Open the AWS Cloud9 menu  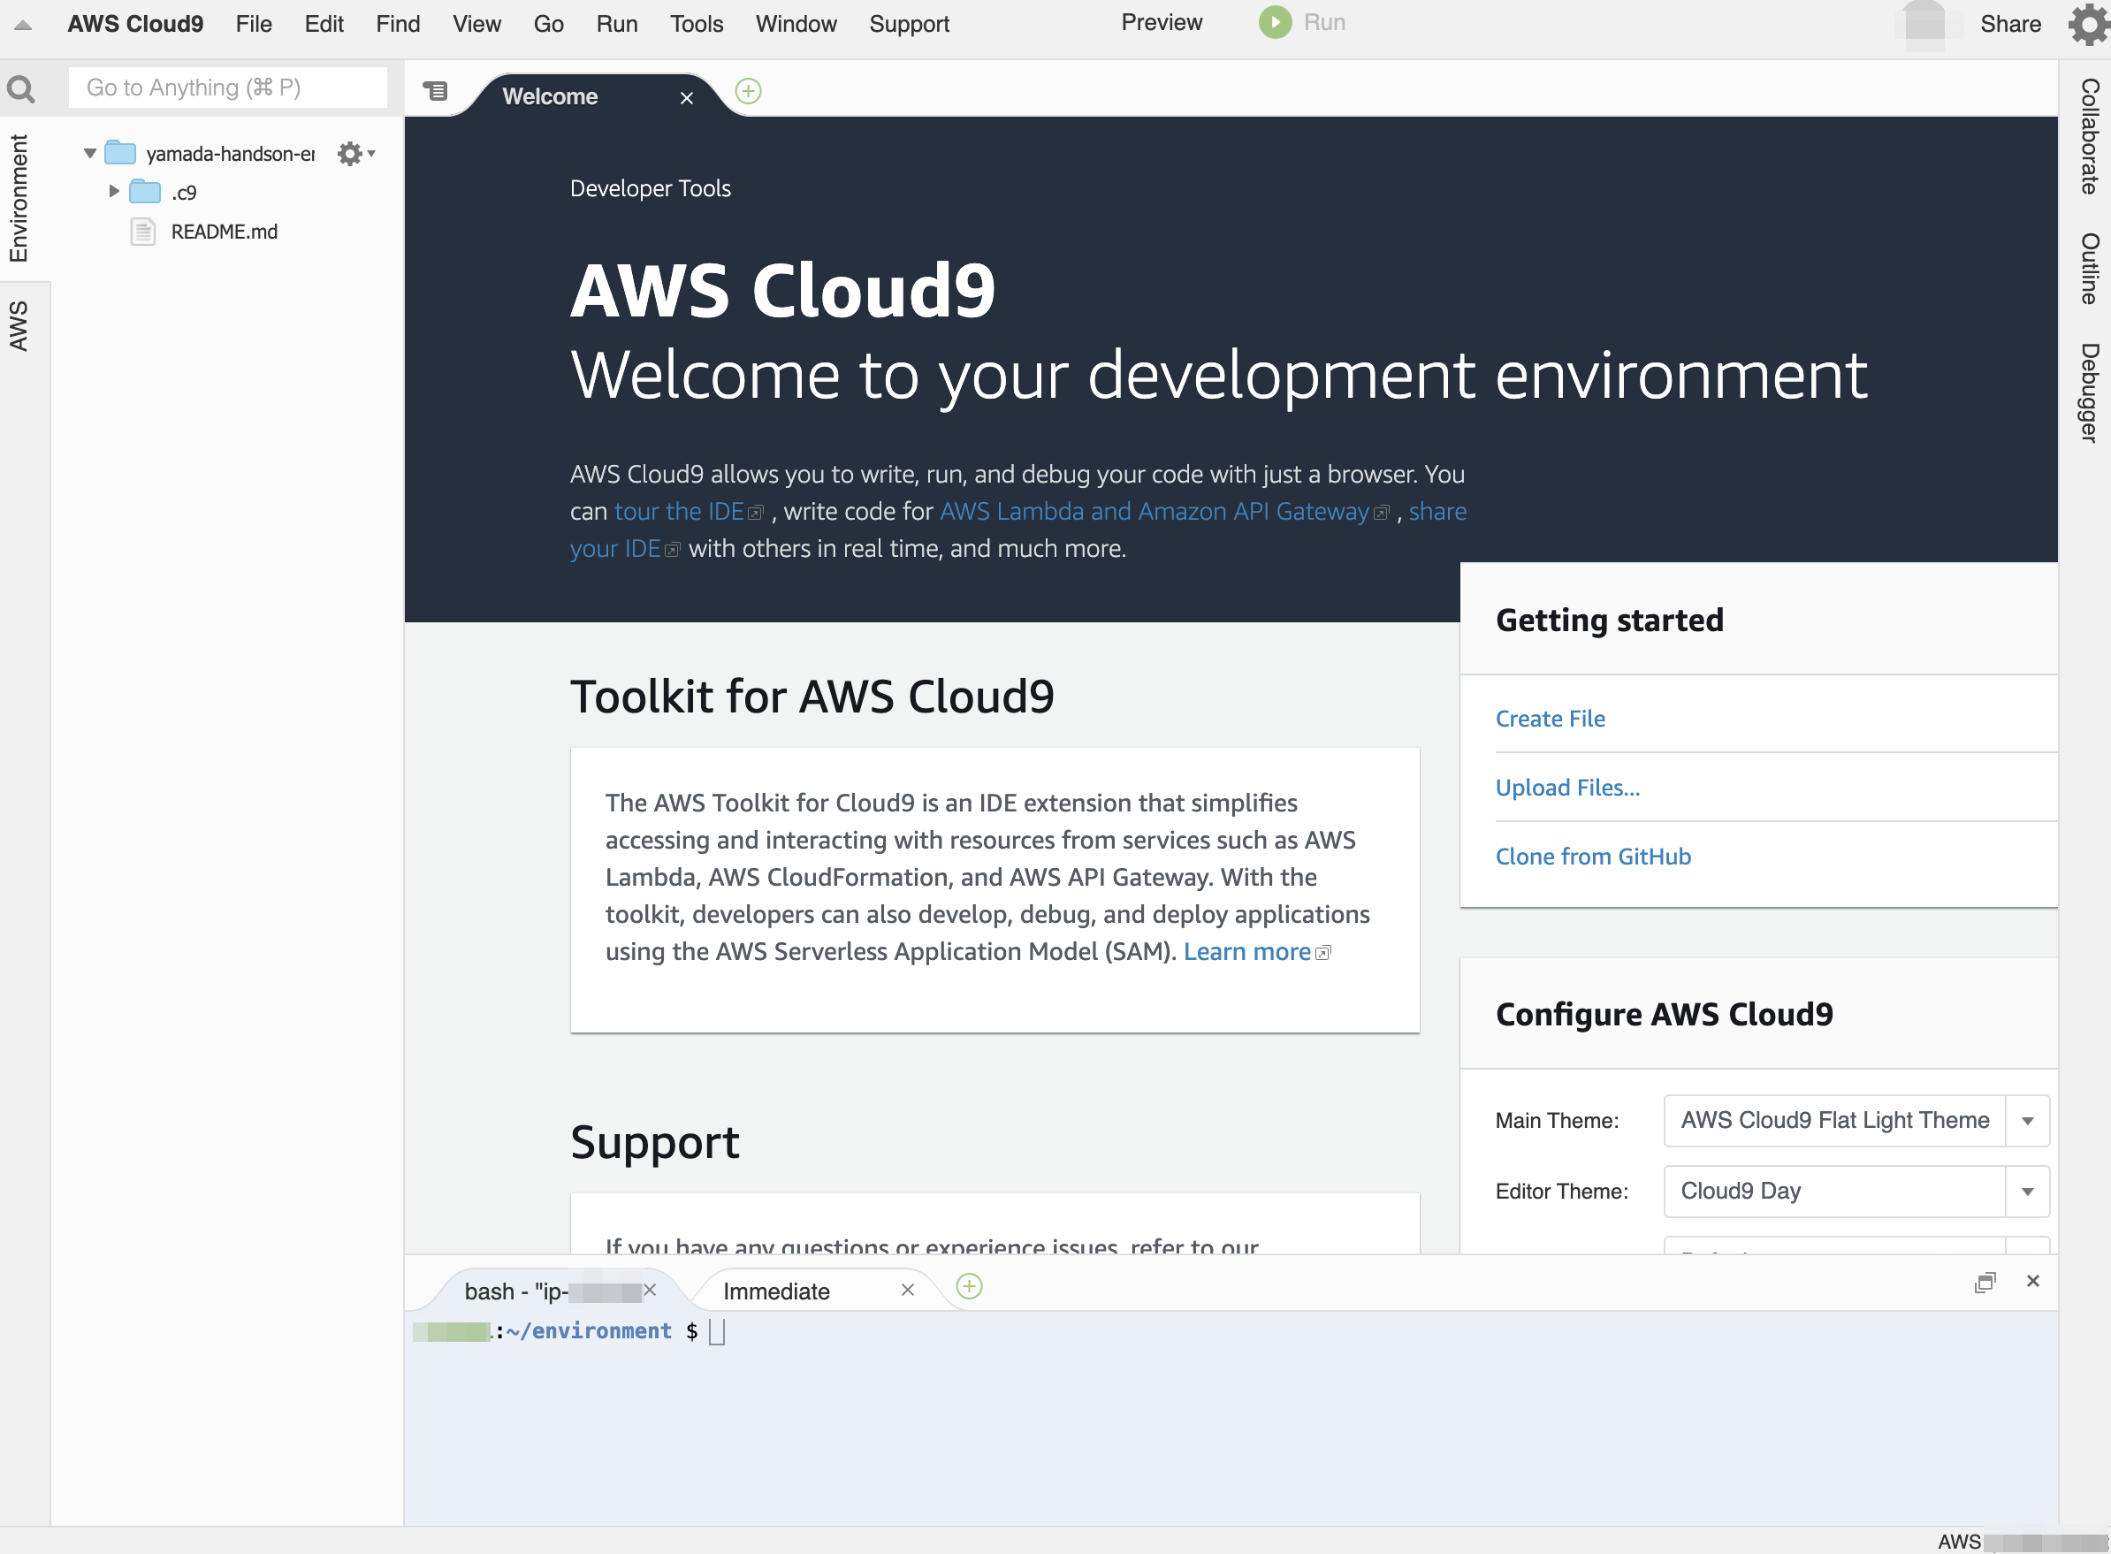[135, 25]
